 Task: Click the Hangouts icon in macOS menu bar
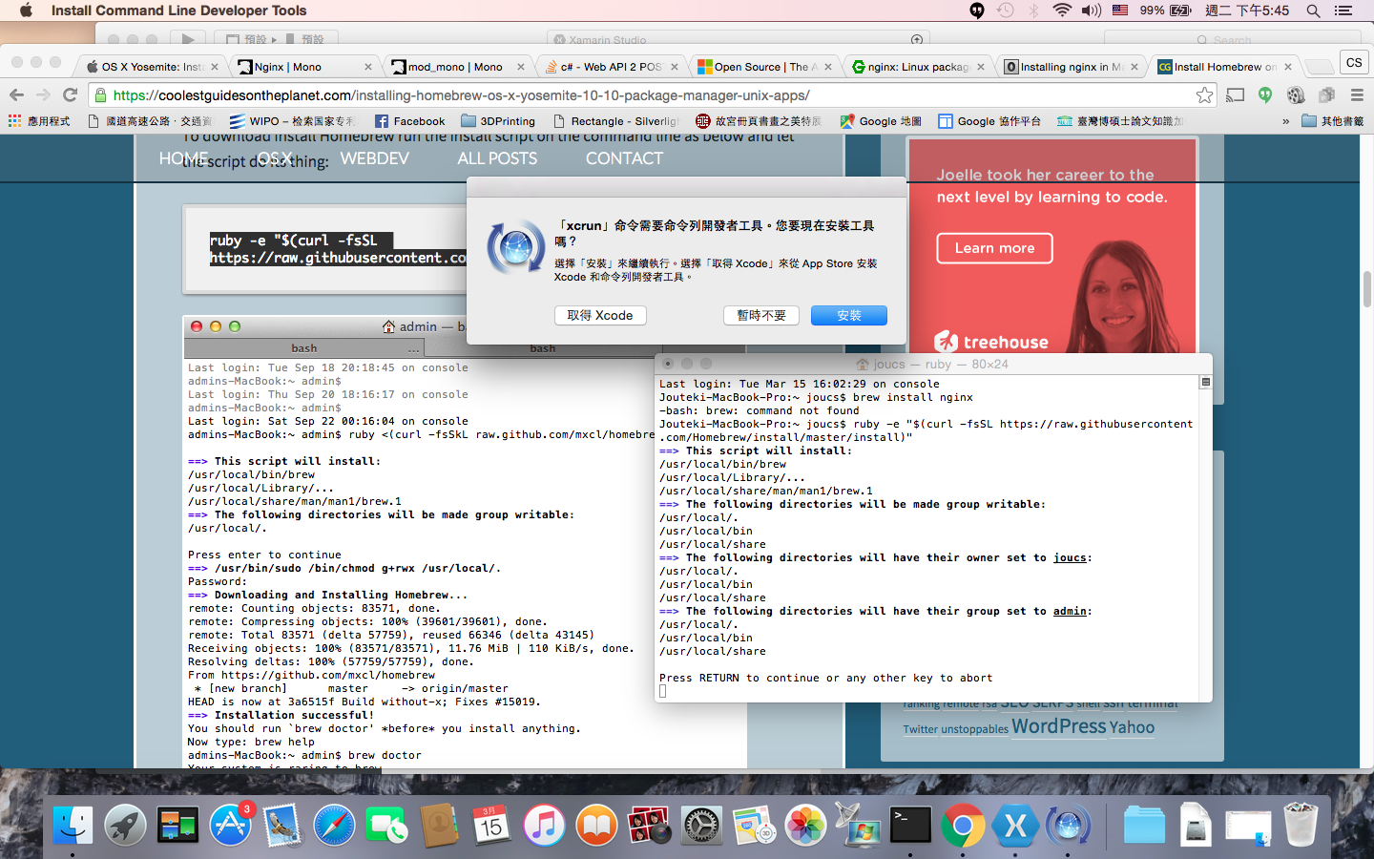[977, 10]
